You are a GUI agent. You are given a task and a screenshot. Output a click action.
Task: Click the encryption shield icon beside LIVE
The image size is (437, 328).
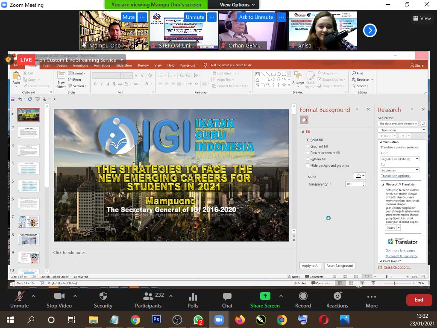tap(8, 59)
